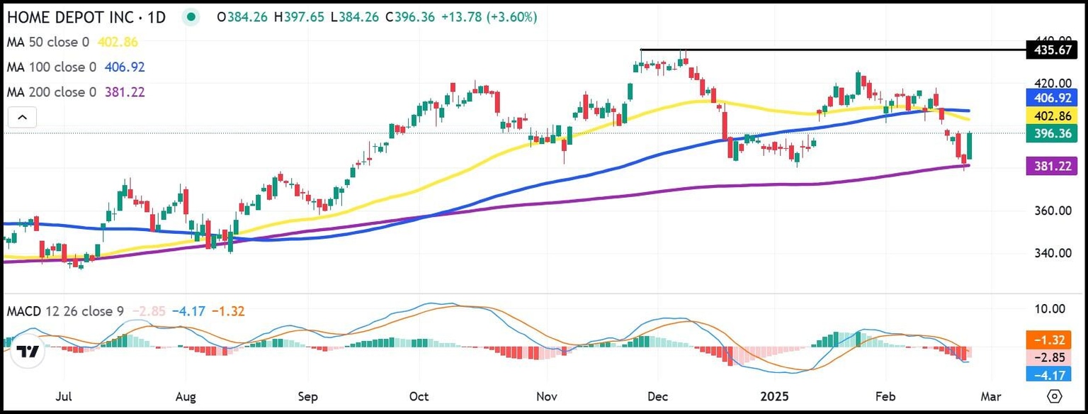The image size is (1088, 414).
Task: Open chart settings hexagon icon
Action: pyautogui.click(x=1055, y=396)
